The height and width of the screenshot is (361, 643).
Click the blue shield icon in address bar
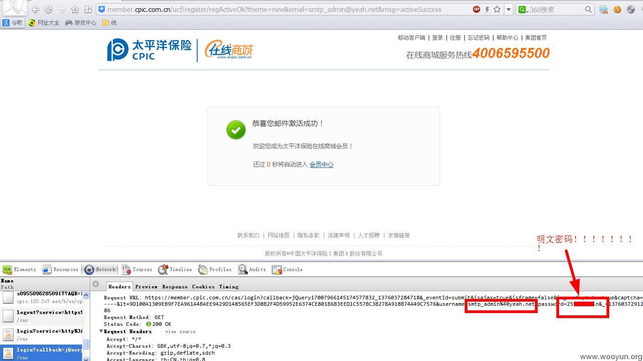(102, 9)
